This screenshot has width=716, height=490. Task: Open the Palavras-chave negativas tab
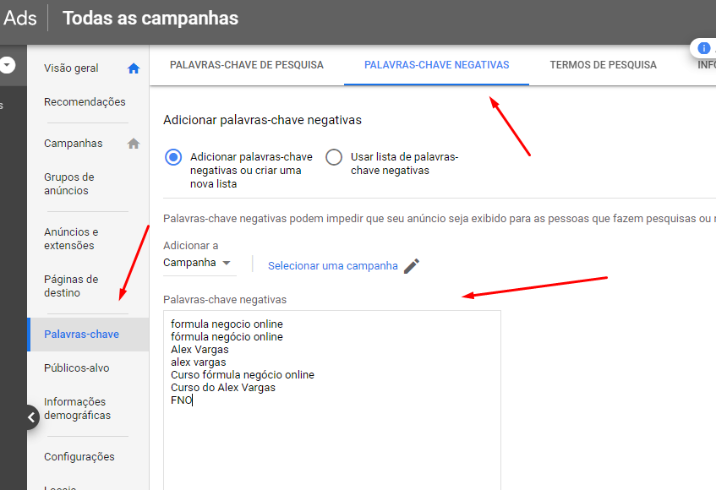pos(436,65)
